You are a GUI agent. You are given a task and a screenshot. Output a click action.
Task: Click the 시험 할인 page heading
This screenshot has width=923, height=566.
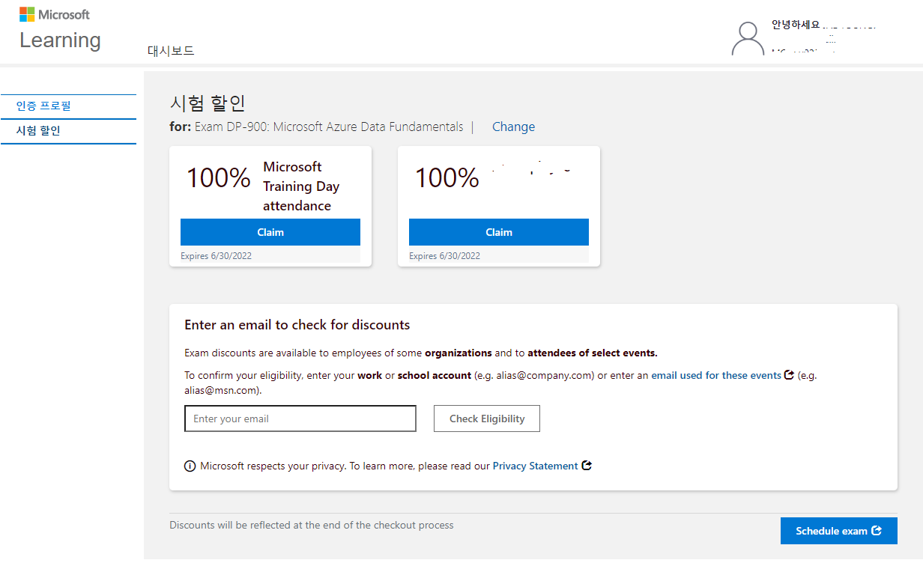208,103
